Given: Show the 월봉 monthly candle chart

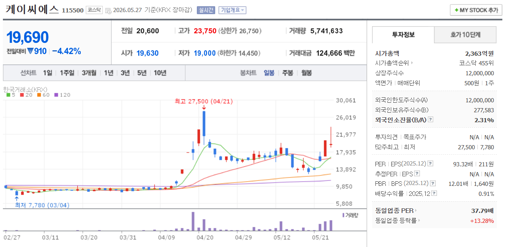Looking at the screenshot, I should coord(306,73).
